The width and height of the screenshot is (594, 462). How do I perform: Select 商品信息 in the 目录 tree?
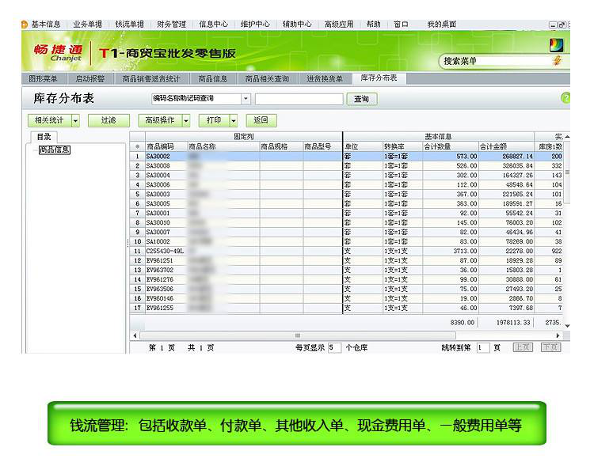(55, 150)
